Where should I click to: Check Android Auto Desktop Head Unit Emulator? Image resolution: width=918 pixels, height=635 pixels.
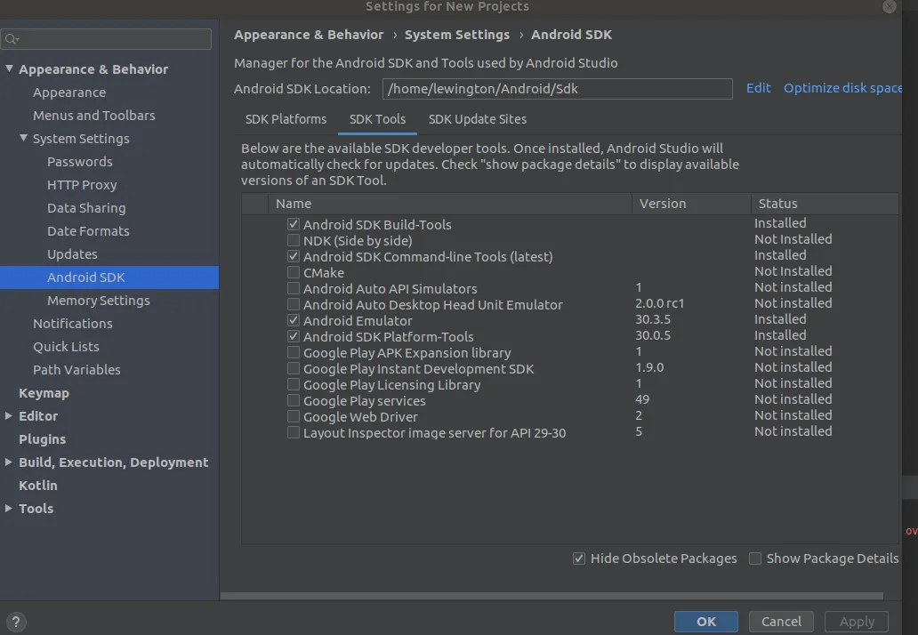coord(294,304)
